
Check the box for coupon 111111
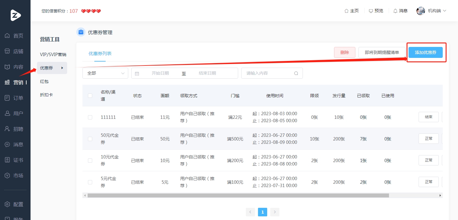pyautogui.click(x=90, y=117)
